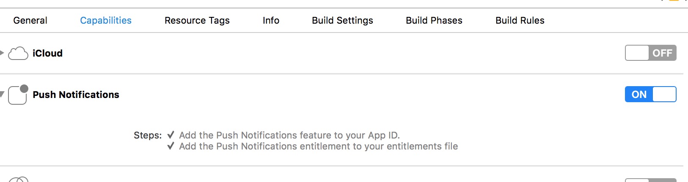
Task: Collapse the Push Notifications section triangle
Action: 2,94
